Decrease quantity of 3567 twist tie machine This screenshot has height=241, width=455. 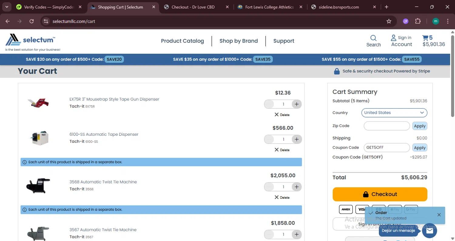269,234
